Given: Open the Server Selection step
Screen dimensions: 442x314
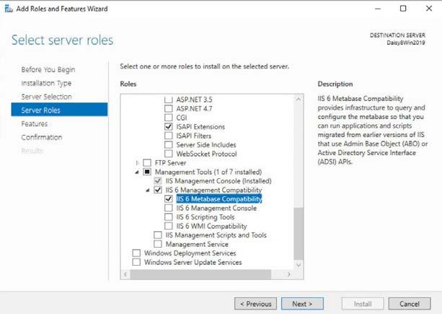Looking at the screenshot, I should (47, 97).
